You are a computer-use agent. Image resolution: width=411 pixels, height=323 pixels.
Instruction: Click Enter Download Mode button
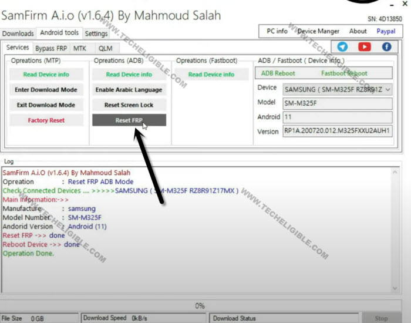coord(46,90)
